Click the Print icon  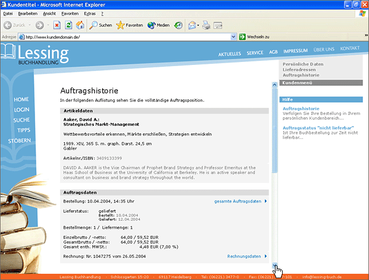(206, 25)
